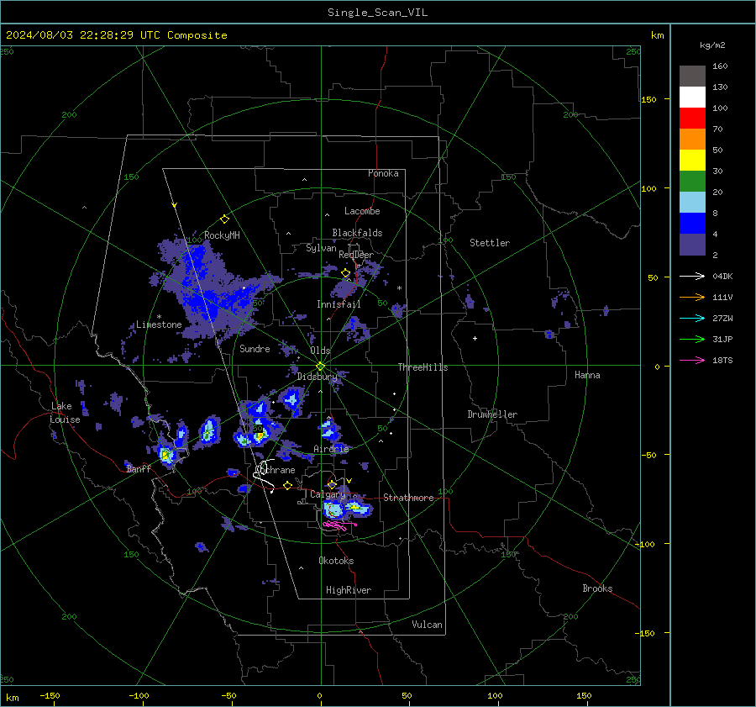
Task: Select the yellow 30-50 legend swatch
Action: [x=692, y=161]
